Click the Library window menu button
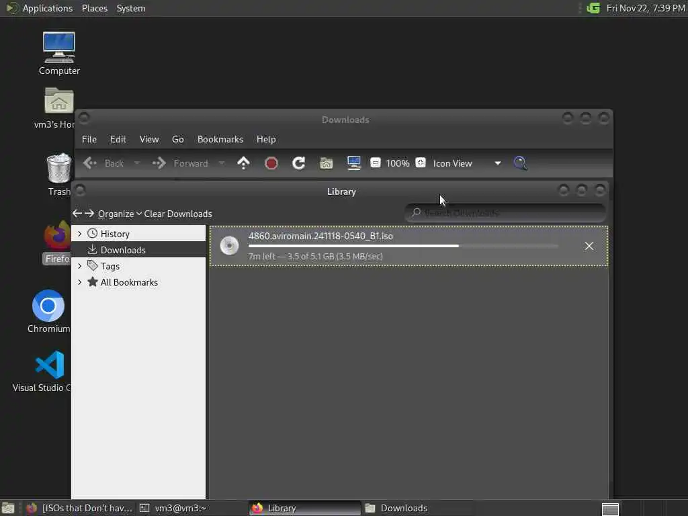The width and height of the screenshot is (688, 516). pos(80,190)
